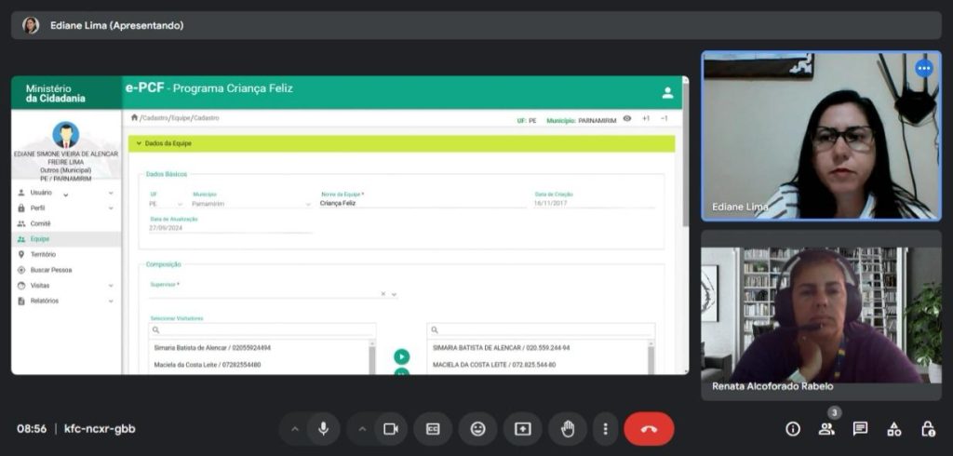The height and width of the screenshot is (456, 953).
Task: Click Renata Alcoforado Rabelo's video tile
Action: 821,316
